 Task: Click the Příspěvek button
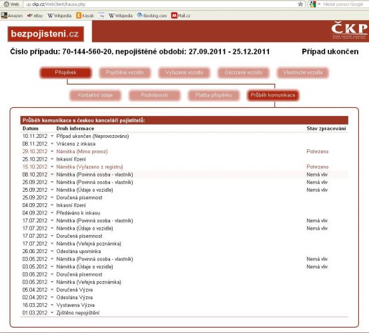[65, 73]
